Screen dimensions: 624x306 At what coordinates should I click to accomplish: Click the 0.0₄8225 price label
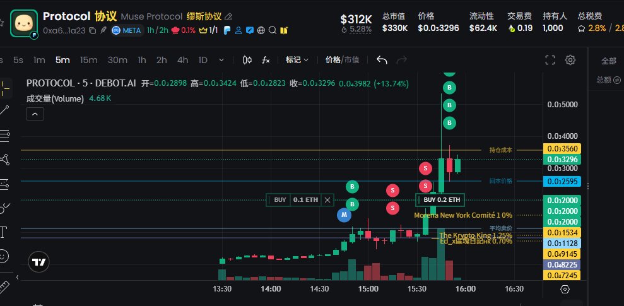coord(562,264)
